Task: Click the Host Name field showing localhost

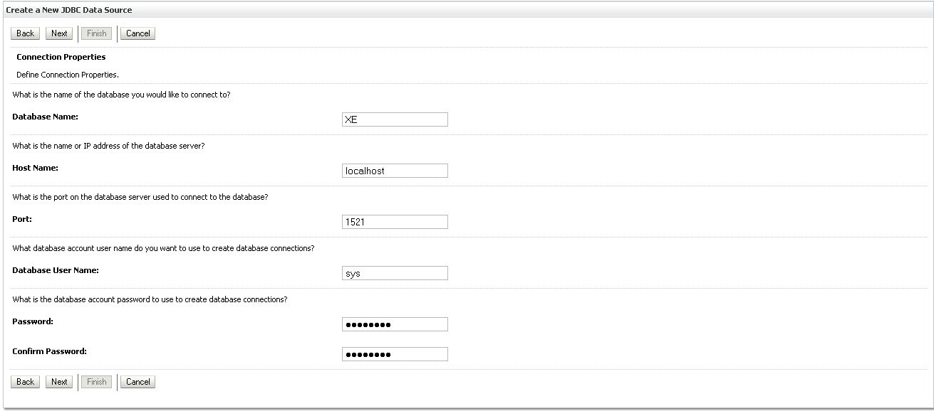Action: (395, 171)
